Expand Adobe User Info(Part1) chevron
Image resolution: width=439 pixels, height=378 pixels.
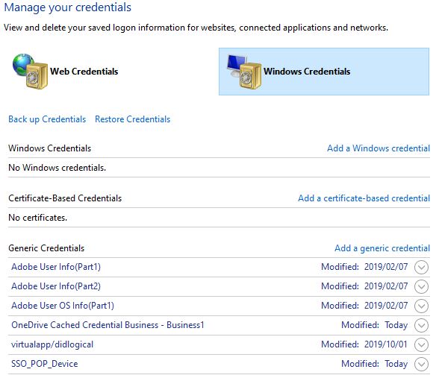pyautogui.click(x=421, y=267)
